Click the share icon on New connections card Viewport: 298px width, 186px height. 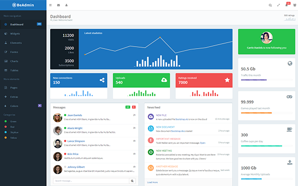102,80
